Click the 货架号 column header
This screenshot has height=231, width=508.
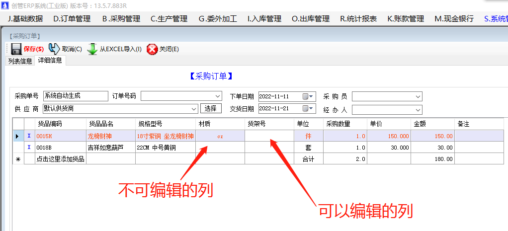(x=269, y=124)
